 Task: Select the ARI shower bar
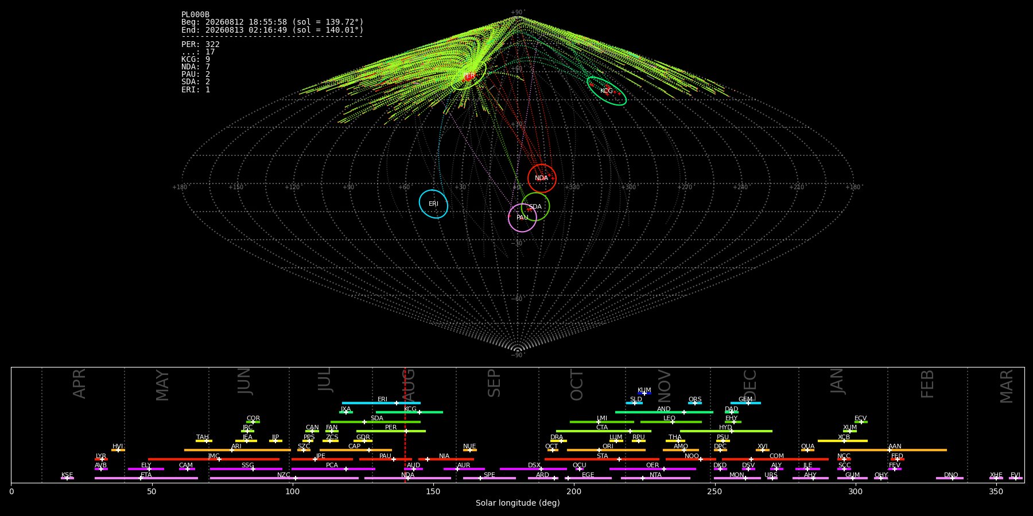coord(238,450)
